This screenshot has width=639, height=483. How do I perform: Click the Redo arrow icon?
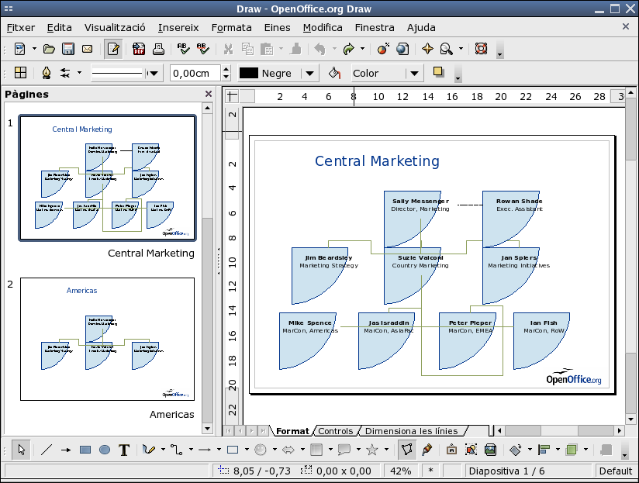tap(348, 50)
